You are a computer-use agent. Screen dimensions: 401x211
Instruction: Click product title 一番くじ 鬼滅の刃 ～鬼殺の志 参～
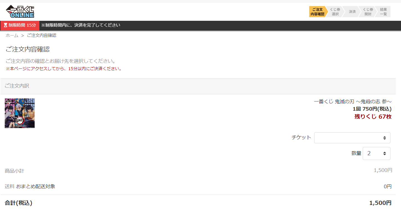click(x=353, y=102)
